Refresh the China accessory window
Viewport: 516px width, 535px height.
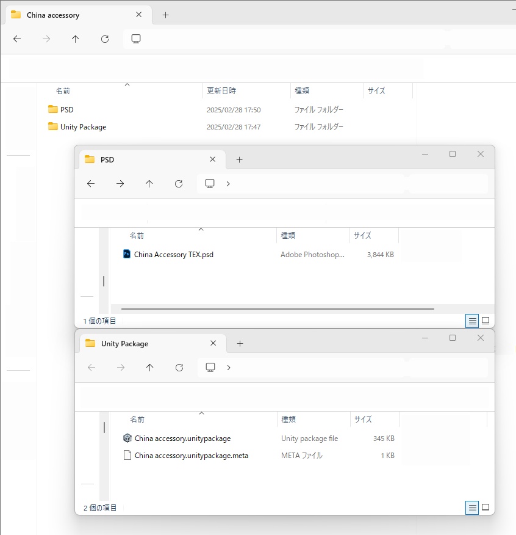click(105, 39)
